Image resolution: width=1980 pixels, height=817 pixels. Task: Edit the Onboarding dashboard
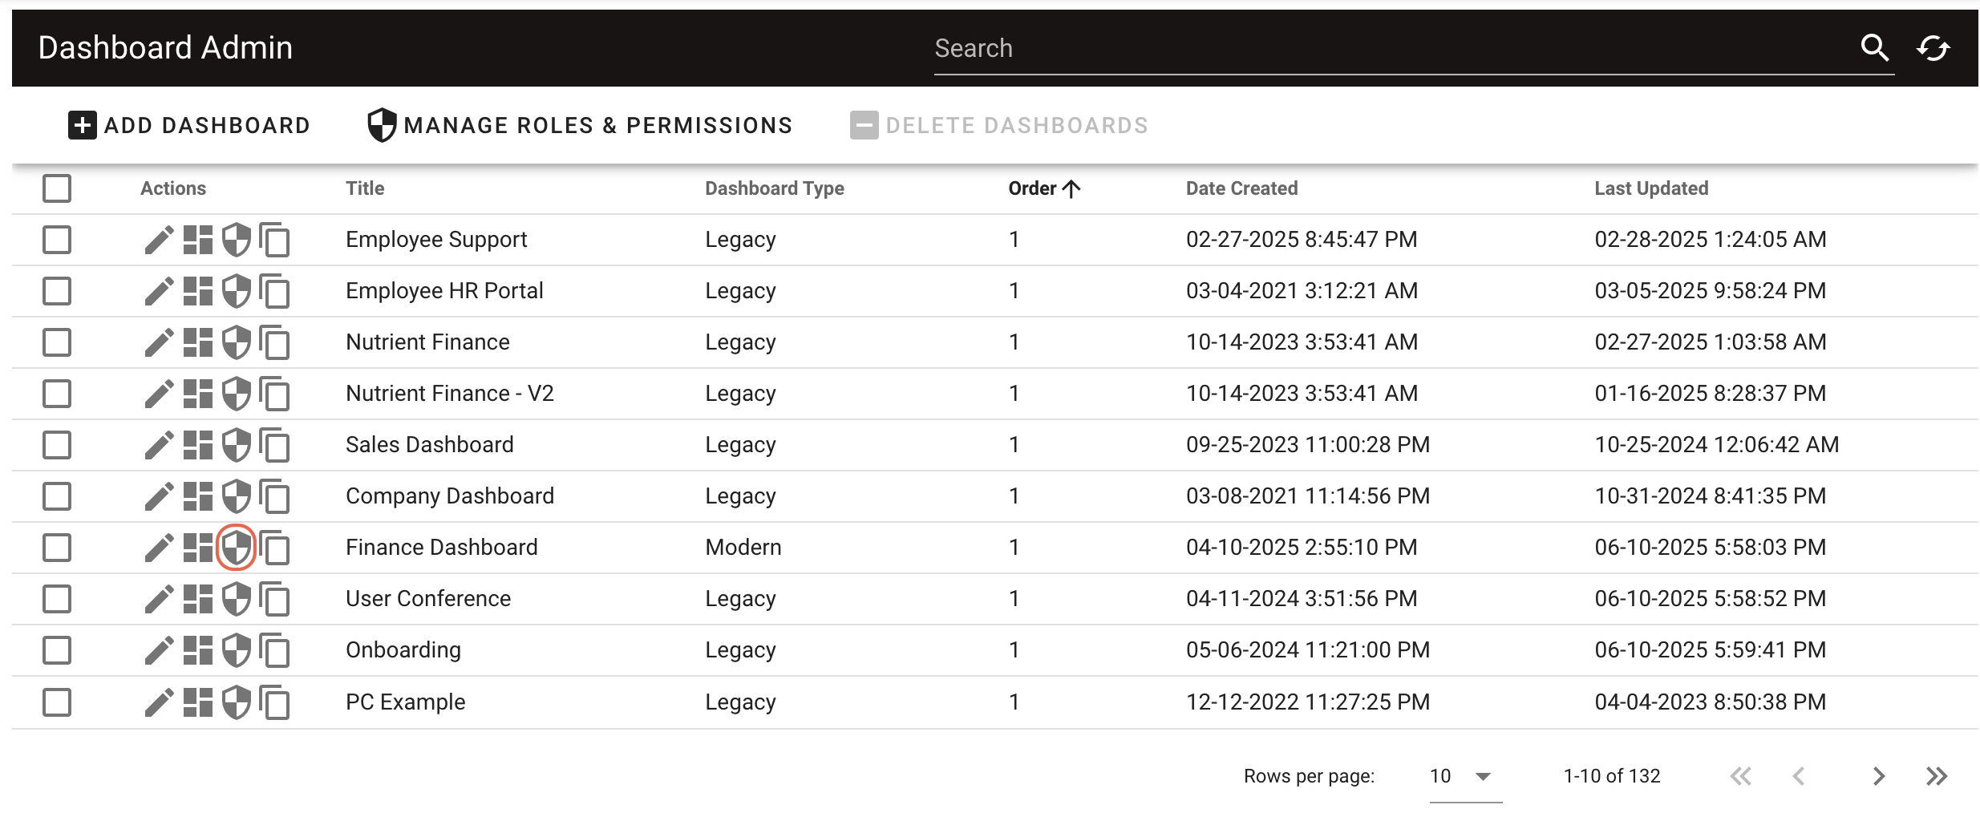158,649
